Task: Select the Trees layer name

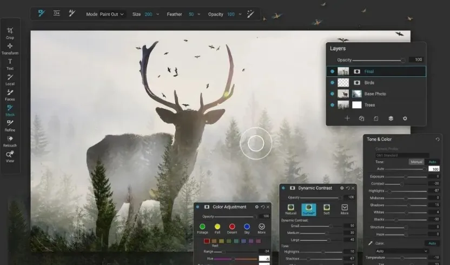Action: click(369, 105)
